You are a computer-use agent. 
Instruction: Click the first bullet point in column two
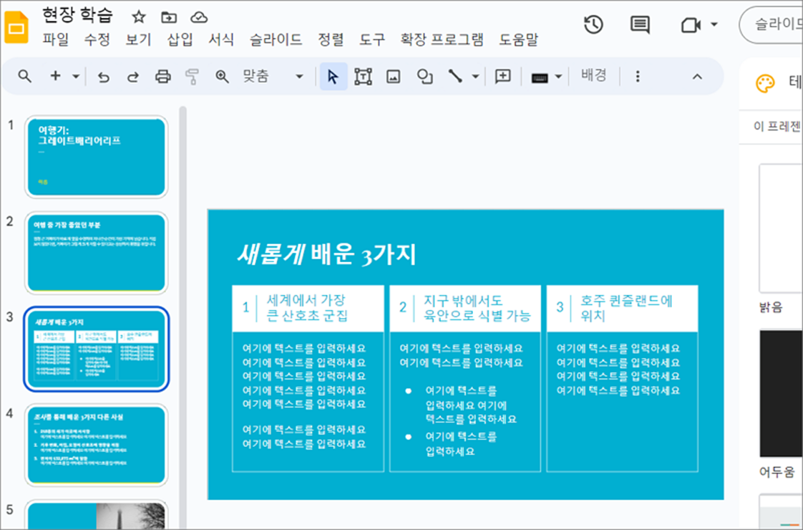pos(471,405)
